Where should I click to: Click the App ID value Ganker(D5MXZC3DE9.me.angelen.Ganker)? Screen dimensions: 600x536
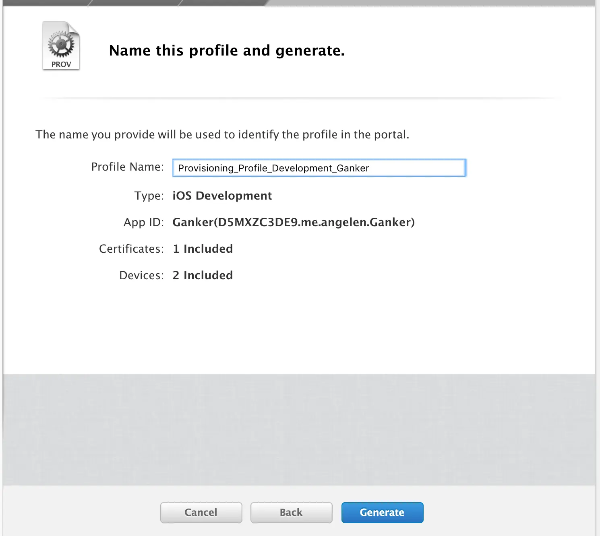coord(294,222)
